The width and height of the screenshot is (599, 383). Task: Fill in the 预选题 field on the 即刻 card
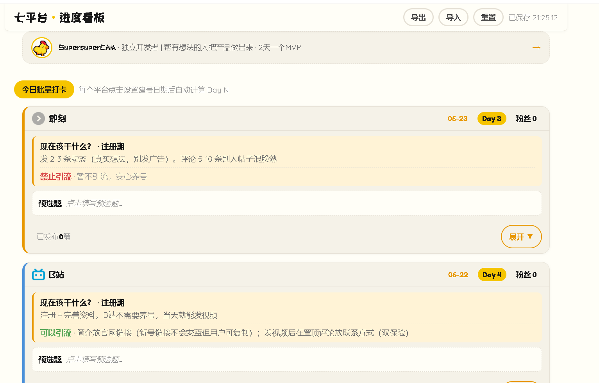(x=287, y=203)
